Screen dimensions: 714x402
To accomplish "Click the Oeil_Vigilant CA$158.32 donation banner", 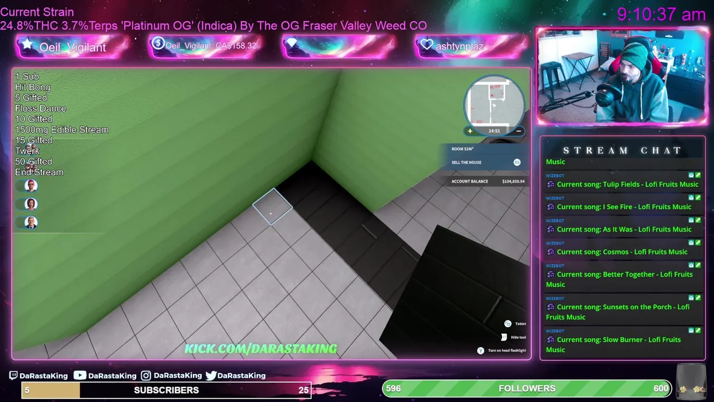I will 205,46.
